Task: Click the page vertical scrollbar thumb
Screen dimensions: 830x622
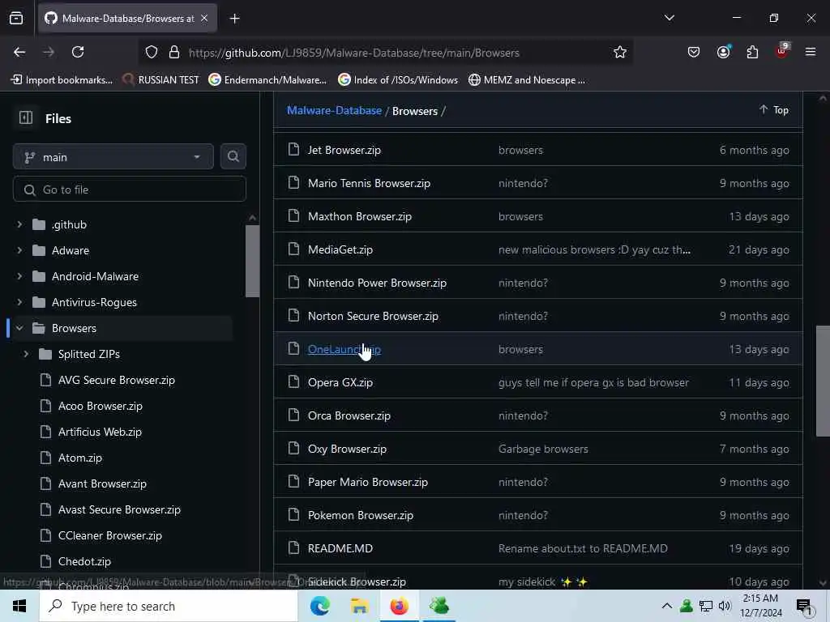Action: click(x=823, y=381)
